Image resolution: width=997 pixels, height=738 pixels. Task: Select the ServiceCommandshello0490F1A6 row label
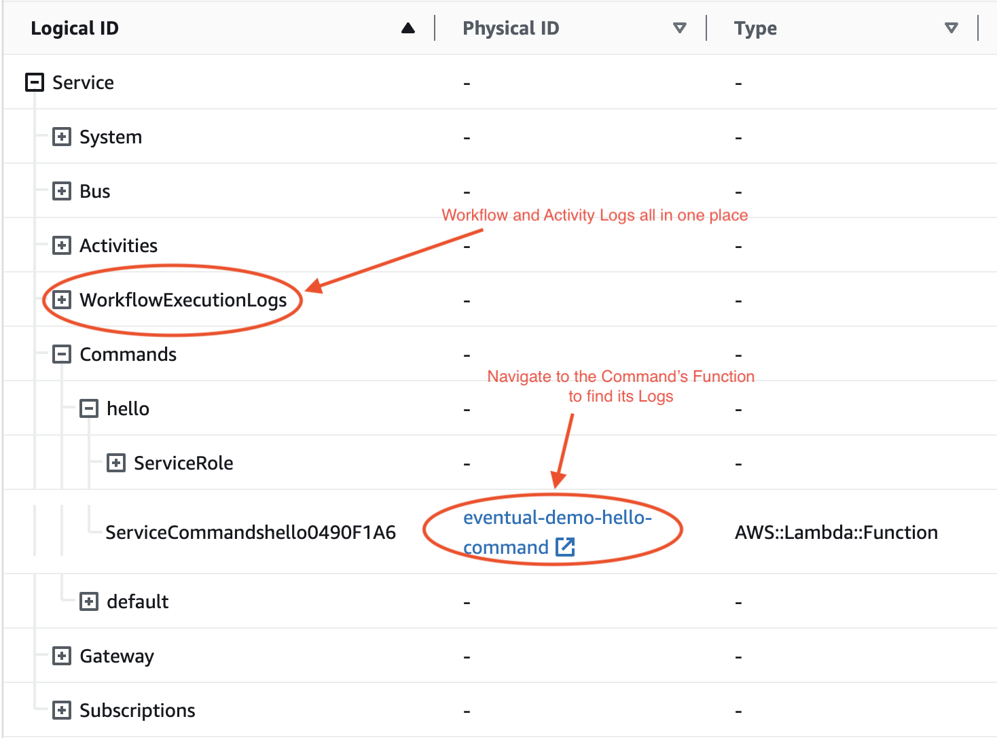point(250,532)
